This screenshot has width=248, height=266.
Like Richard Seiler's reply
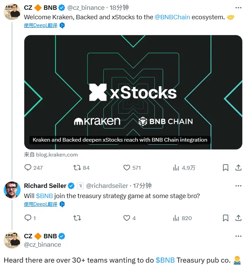coord(127,218)
